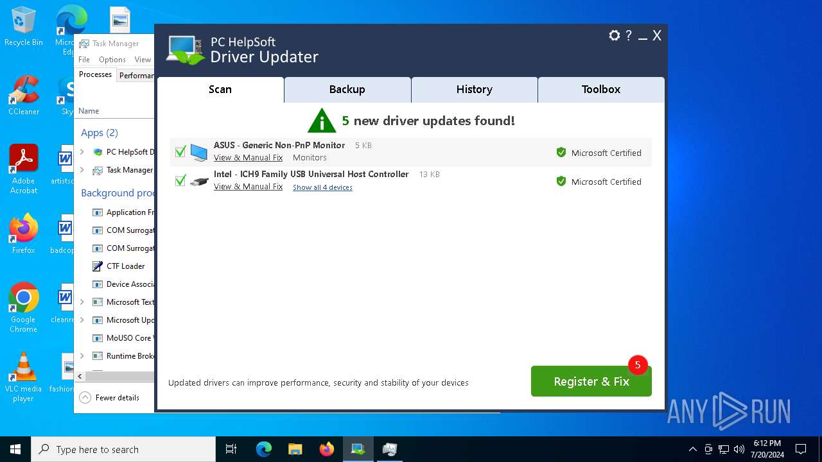The height and width of the screenshot is (462, 822).
Task: Expand Task Manager app entry in process list
Action: point(82,170)
